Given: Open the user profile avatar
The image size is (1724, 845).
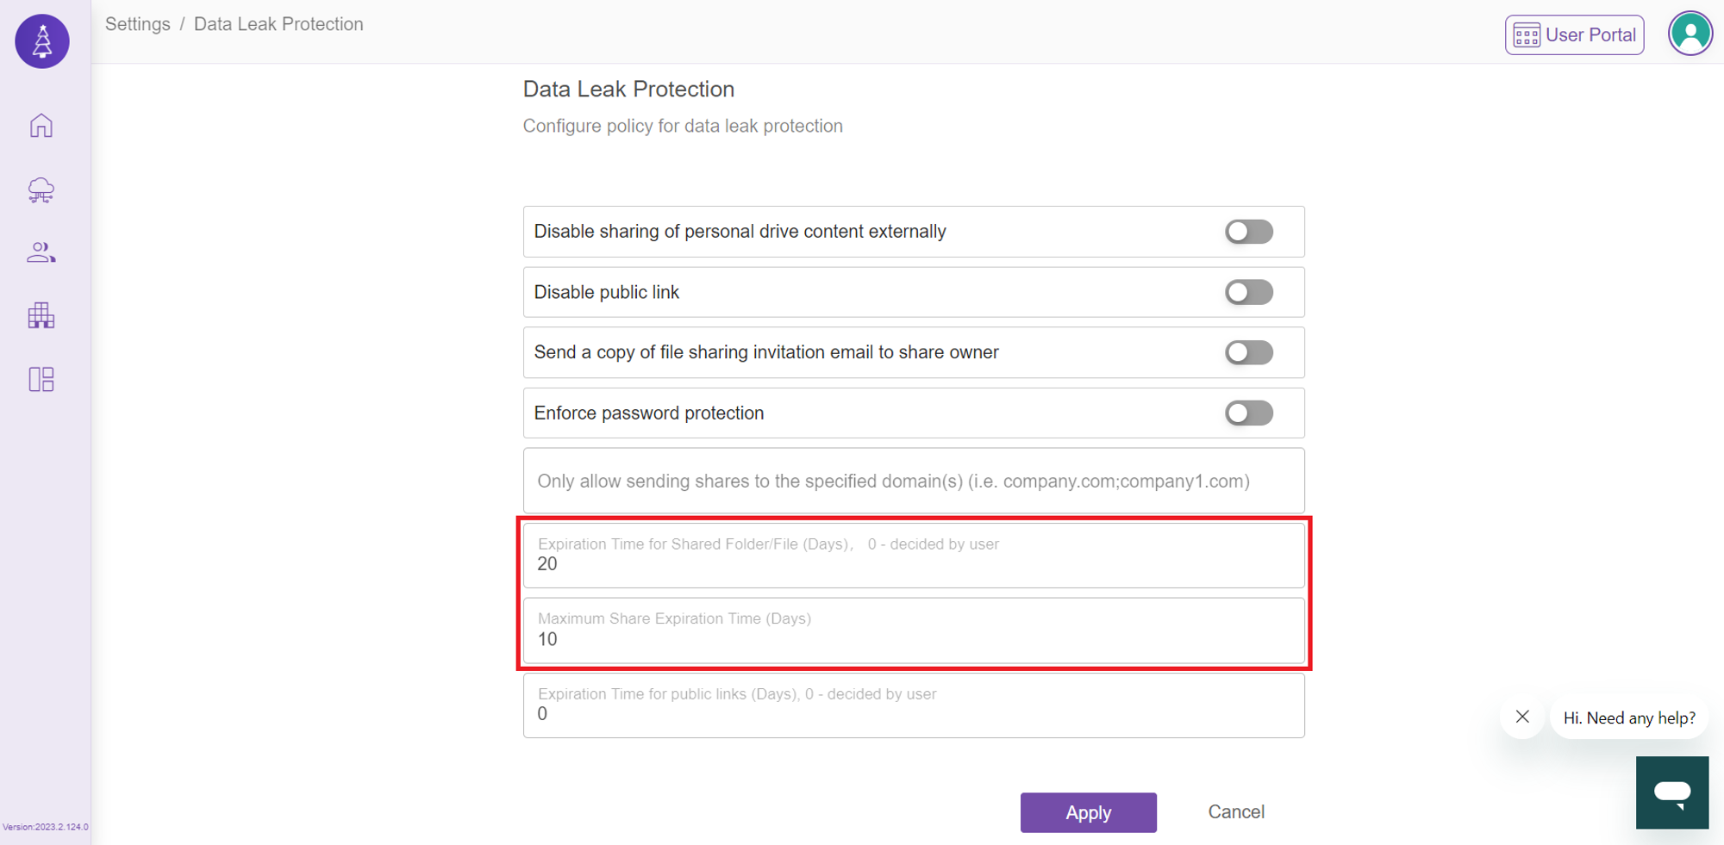Looking at the screenshot, I should pyautogui.click(x=1690, y=34).
